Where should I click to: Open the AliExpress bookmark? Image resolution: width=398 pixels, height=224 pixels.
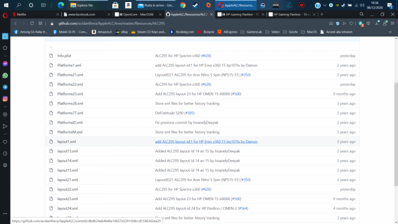coord(227,32)
